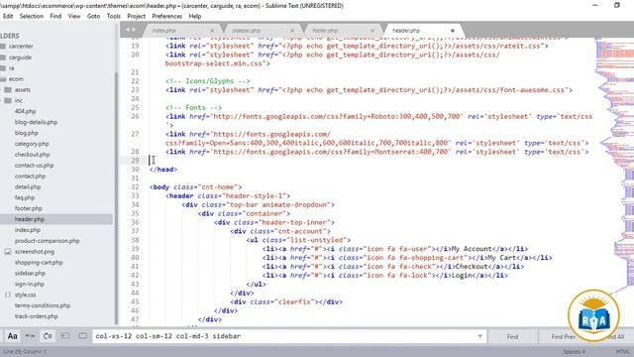Screen dimensions: 634x357
Task: Open the View menu
Action: point(74,16)
